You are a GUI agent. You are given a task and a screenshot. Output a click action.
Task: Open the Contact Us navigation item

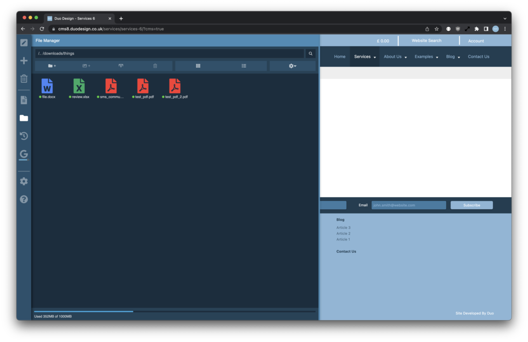tap(479, 57)
